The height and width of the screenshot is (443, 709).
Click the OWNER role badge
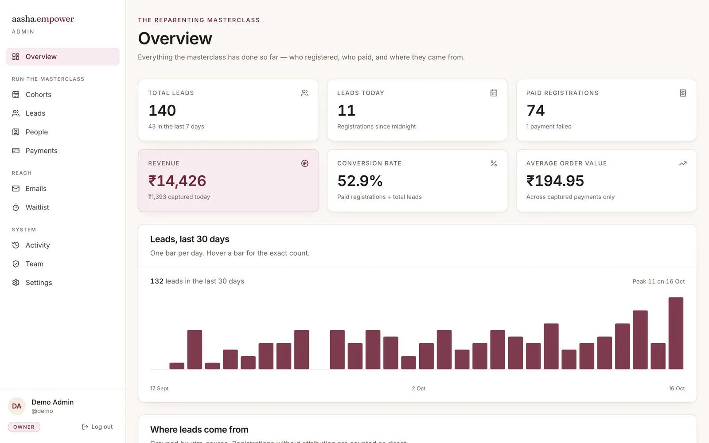[24, 427]
